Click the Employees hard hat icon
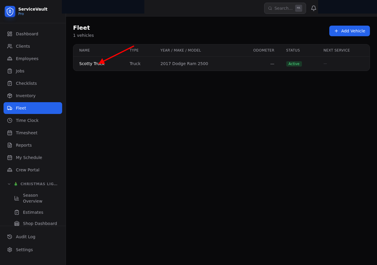 10,59
